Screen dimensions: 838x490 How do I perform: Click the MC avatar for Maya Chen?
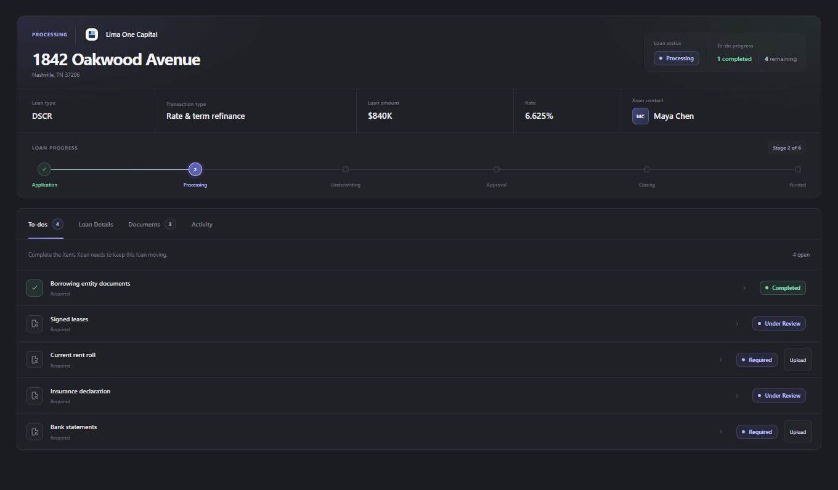coord(640,116)
